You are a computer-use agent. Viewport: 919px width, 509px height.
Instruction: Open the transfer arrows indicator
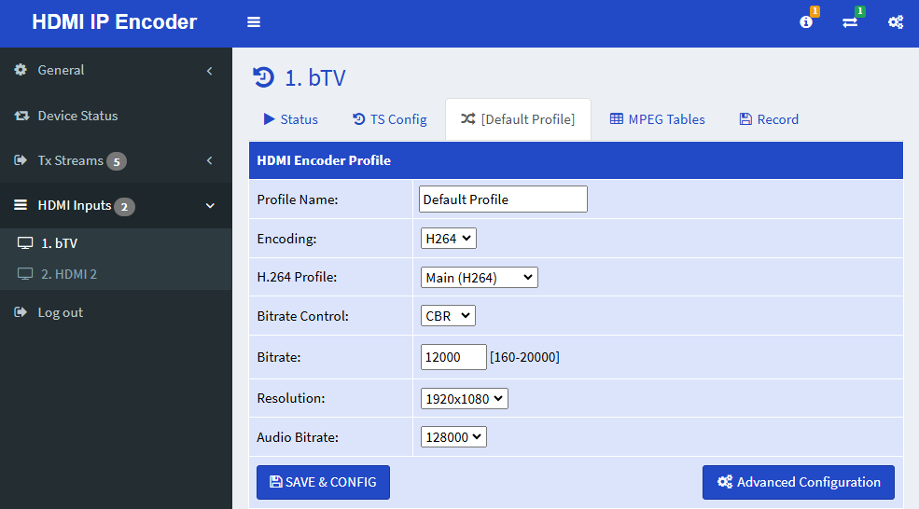click(850, 22)
